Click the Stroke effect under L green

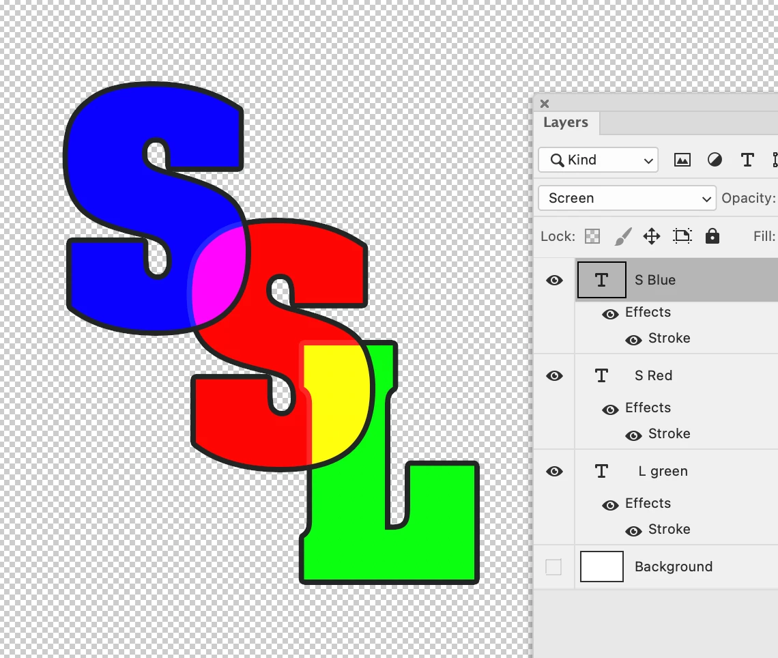coord(669,529)
